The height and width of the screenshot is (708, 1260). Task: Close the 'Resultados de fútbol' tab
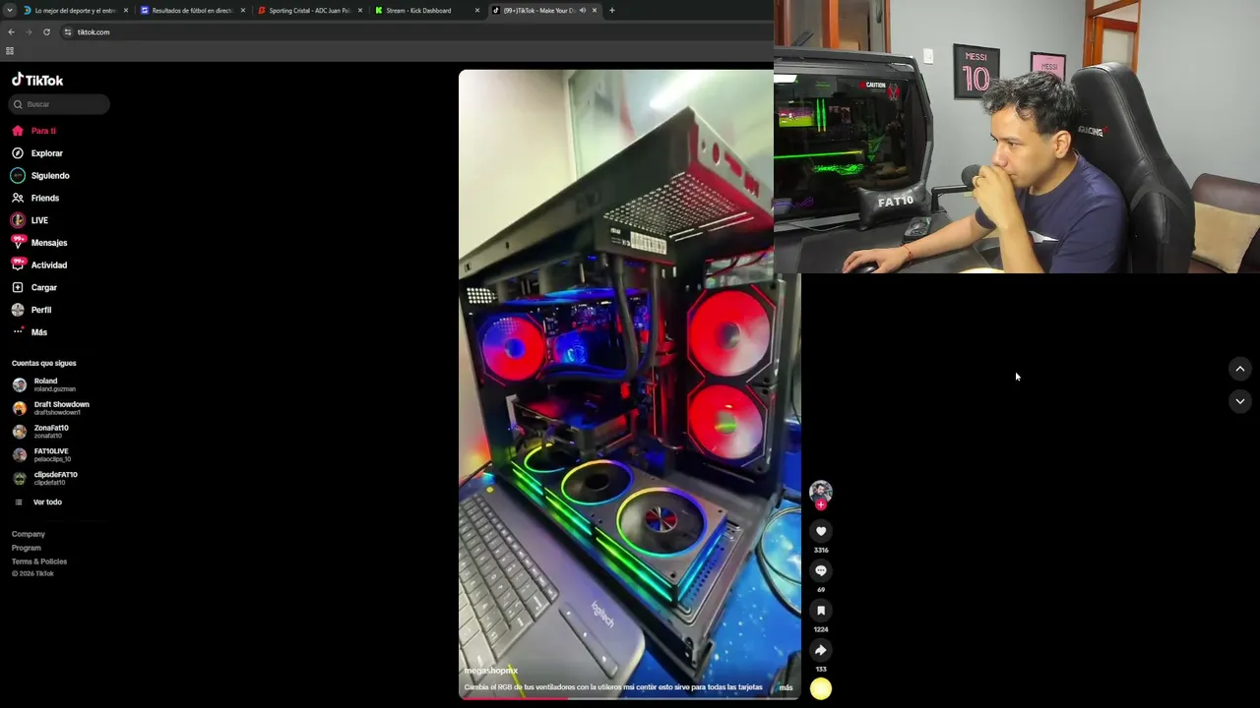pyautogui.click(x=243, y=11)
